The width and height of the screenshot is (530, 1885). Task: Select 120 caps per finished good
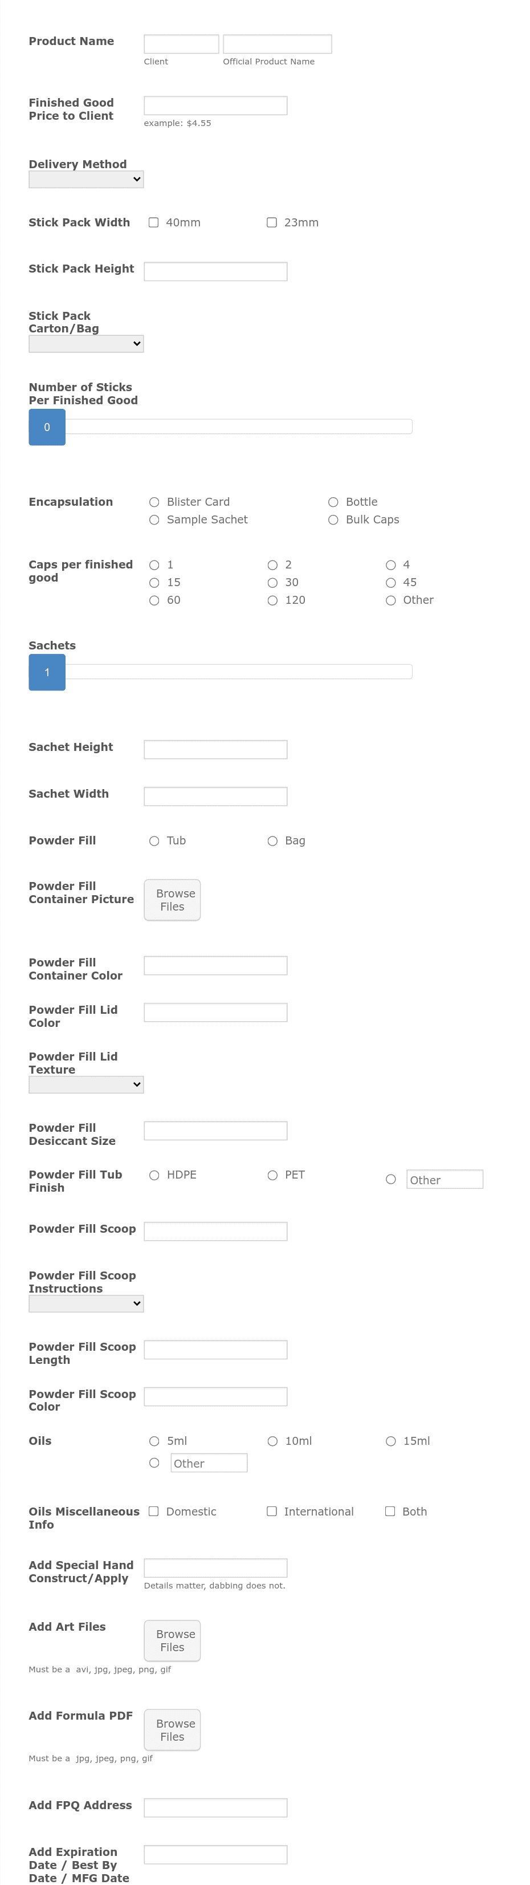[x=272, y=600]
